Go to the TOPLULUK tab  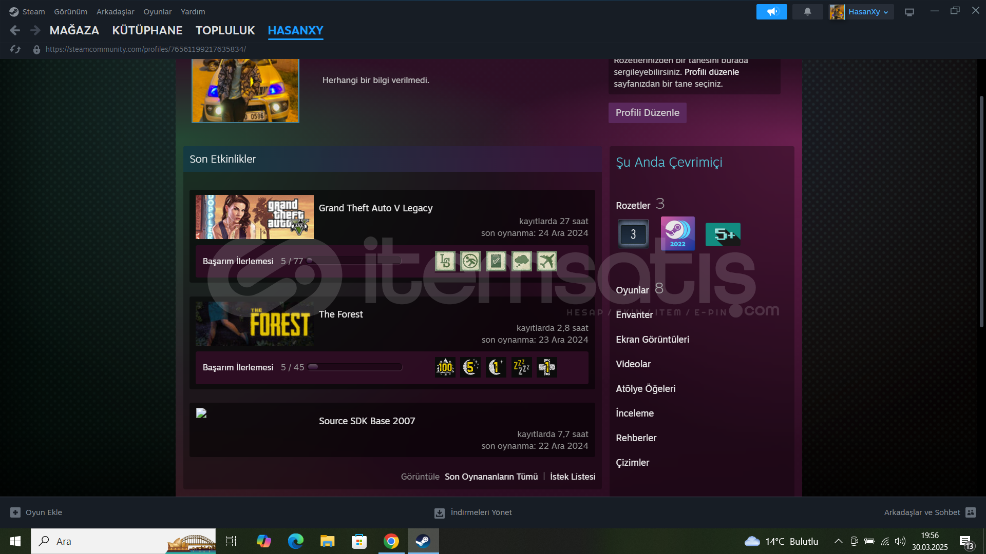225,30
